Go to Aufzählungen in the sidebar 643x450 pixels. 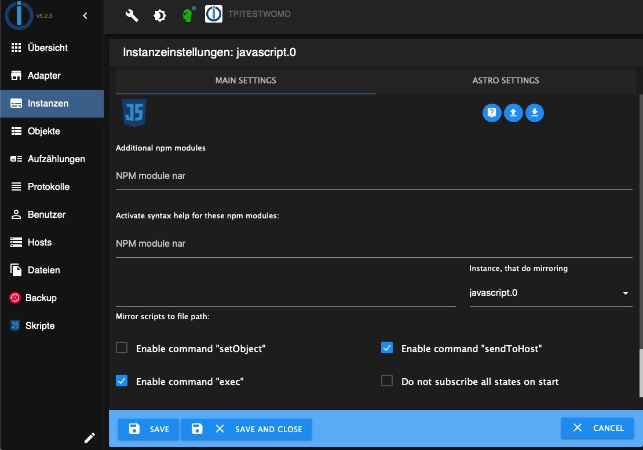pos(52,159)
